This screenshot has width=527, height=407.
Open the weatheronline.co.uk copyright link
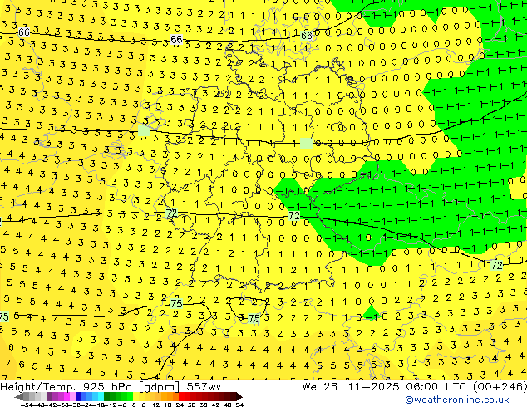click(x=457, y=400)
